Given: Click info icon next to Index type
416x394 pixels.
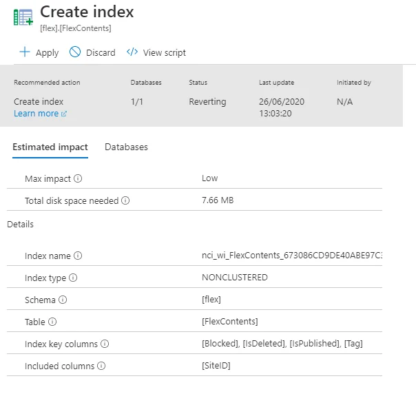Looking at the screenshot, I should pos(73,278).
